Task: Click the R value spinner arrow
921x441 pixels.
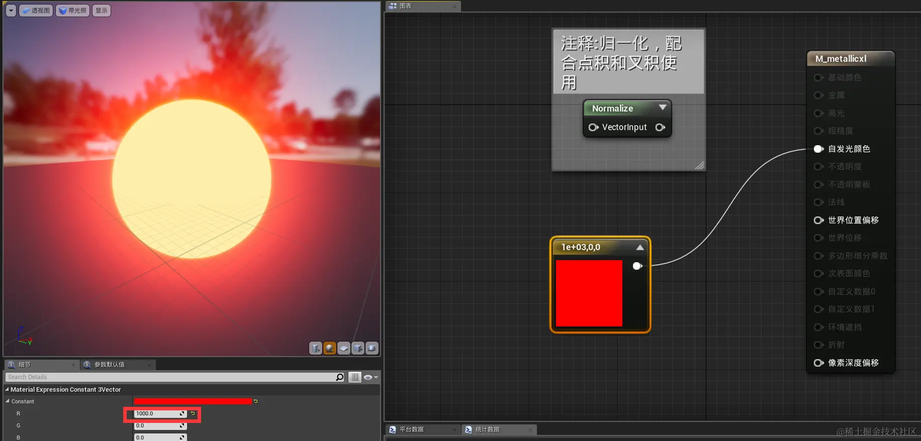Action: click(182, 413)
